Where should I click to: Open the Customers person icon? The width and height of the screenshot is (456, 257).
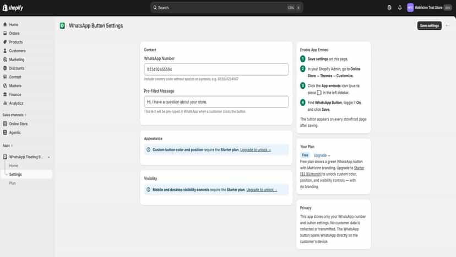click(x=5, y=51)
